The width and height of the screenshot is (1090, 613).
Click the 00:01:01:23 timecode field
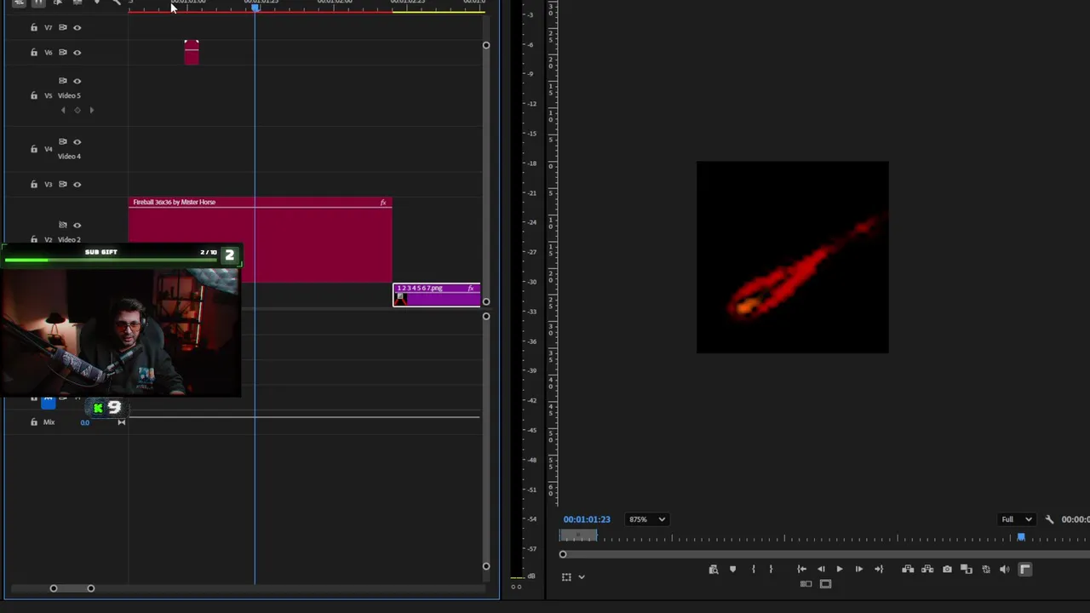587,519
